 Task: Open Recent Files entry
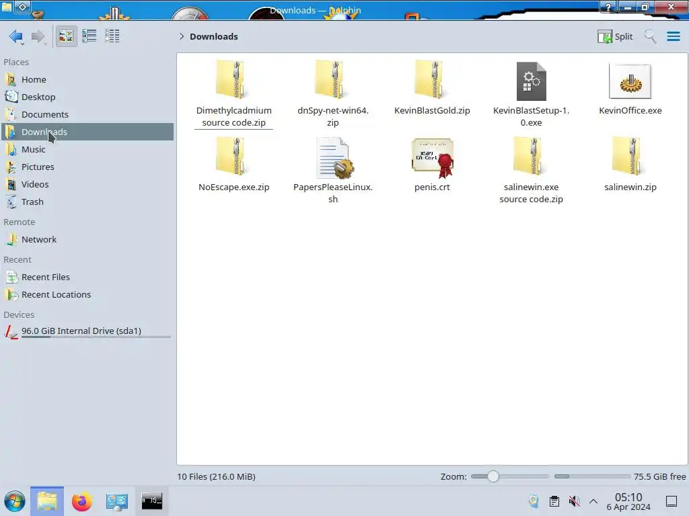87,277
